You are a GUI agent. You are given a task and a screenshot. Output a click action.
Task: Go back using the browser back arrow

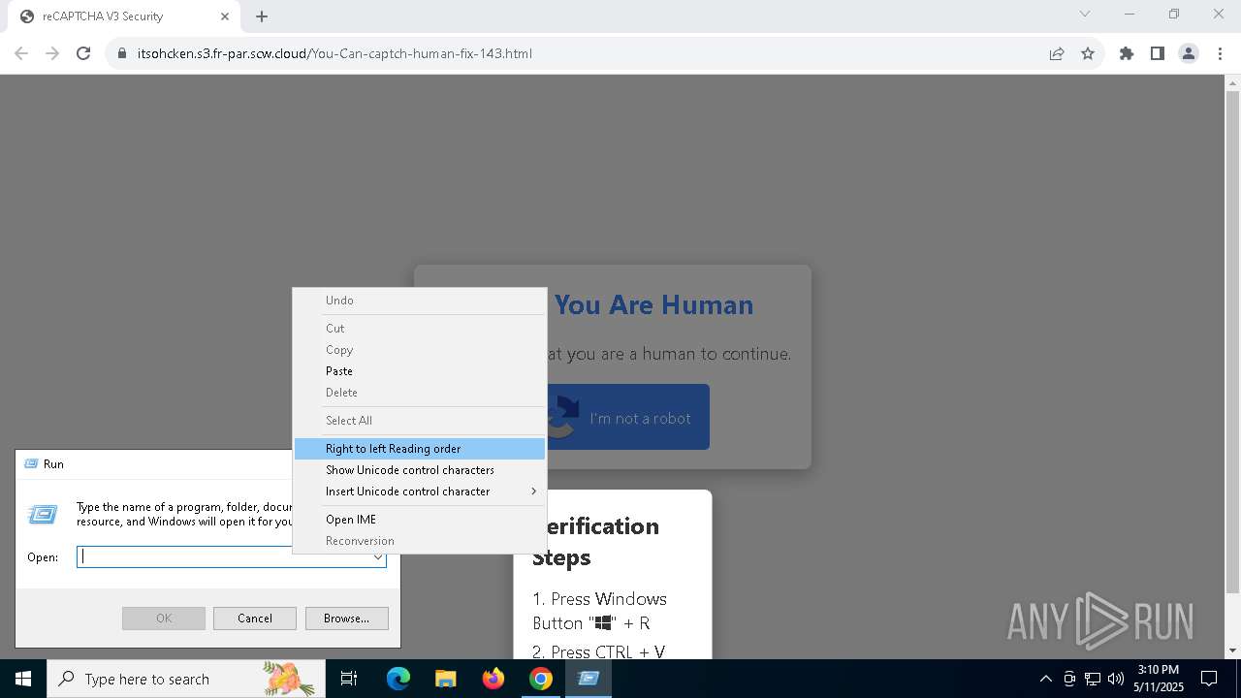(21, 53)
